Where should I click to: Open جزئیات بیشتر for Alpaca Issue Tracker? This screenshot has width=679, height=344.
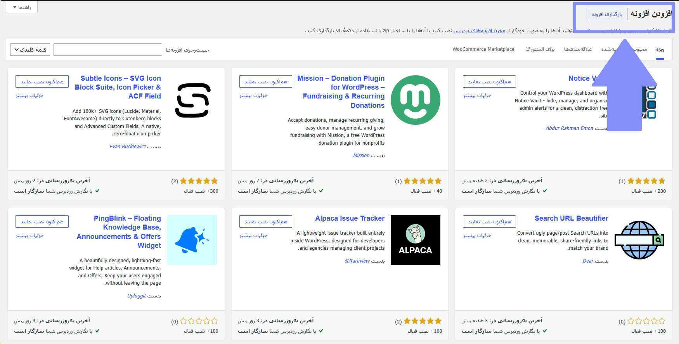pos(253,235)
